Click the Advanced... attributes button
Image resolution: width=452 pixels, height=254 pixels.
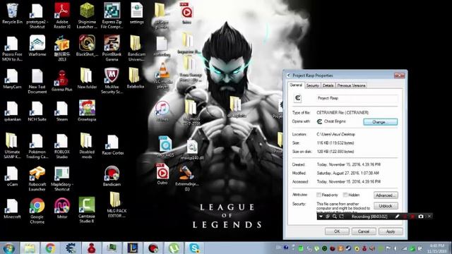386,195
